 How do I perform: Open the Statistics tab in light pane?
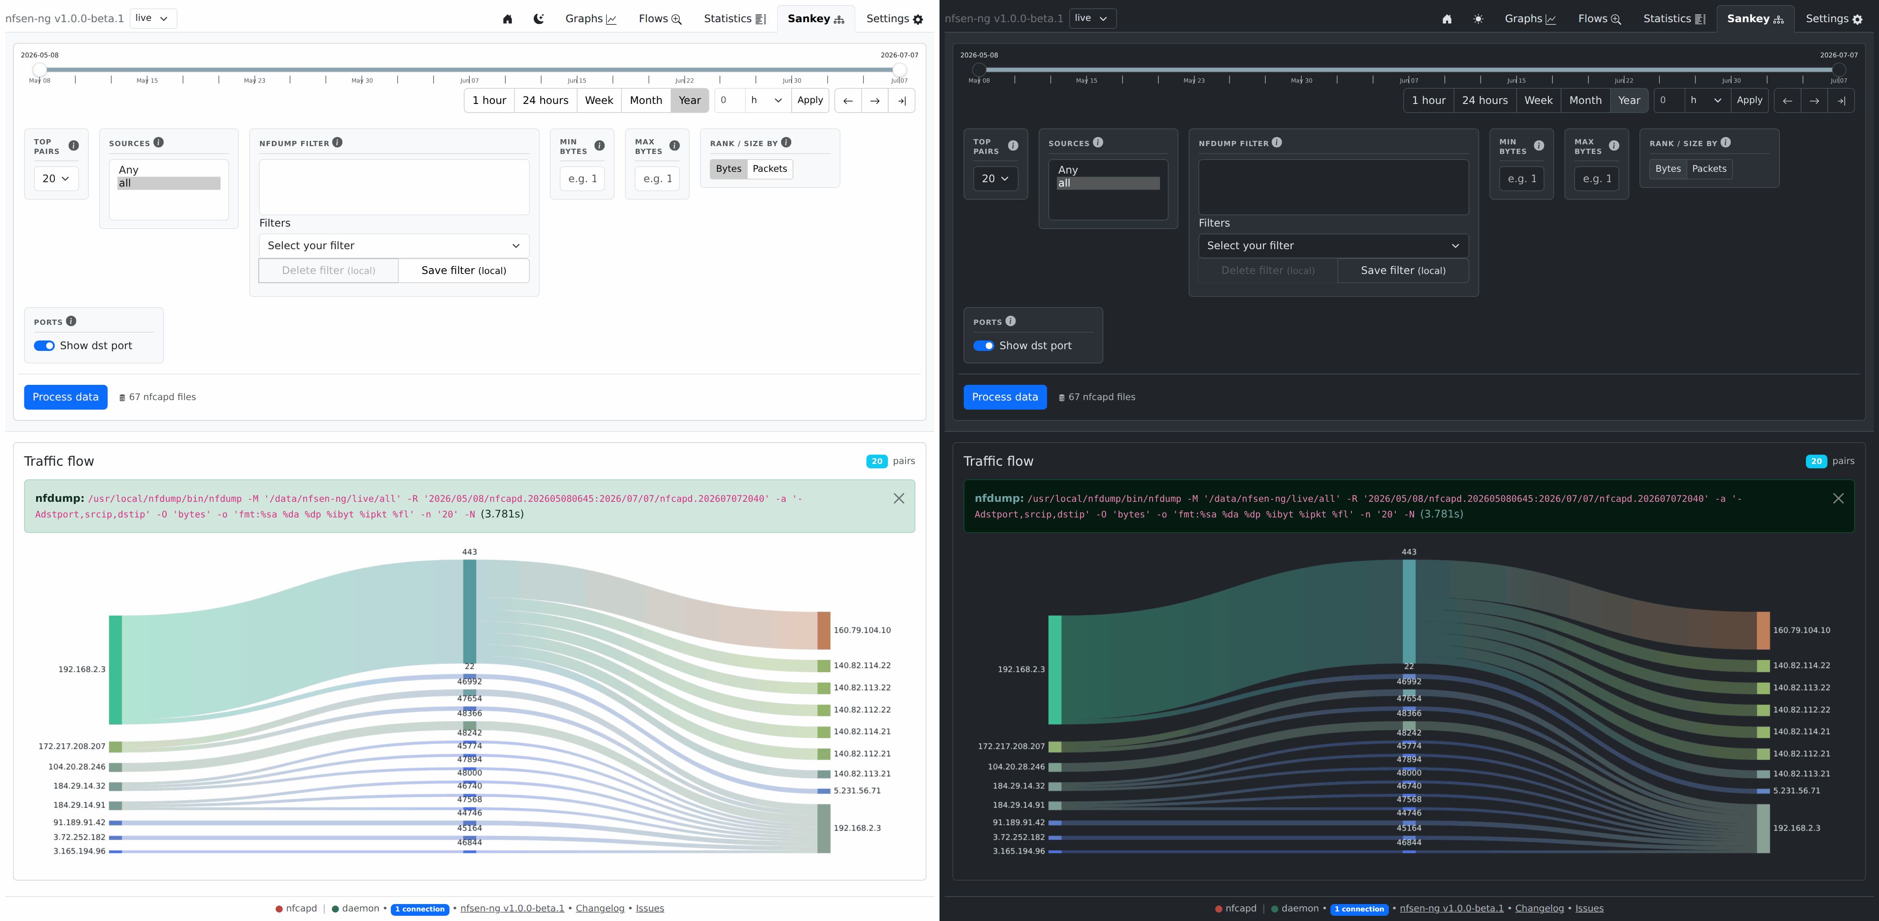pyautogui.click(x=735, y=19)
